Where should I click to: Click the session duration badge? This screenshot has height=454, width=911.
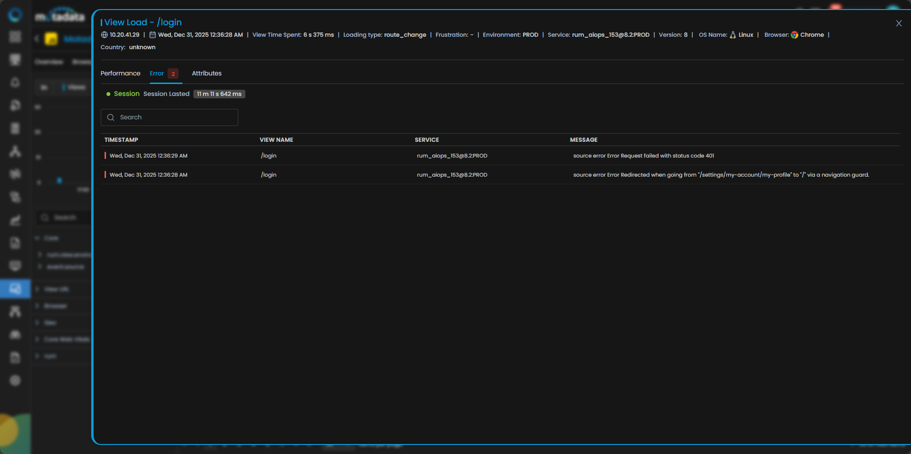[x=219, y=94]
